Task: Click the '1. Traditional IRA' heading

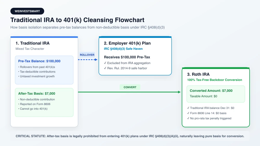Action: coord(32,43)
